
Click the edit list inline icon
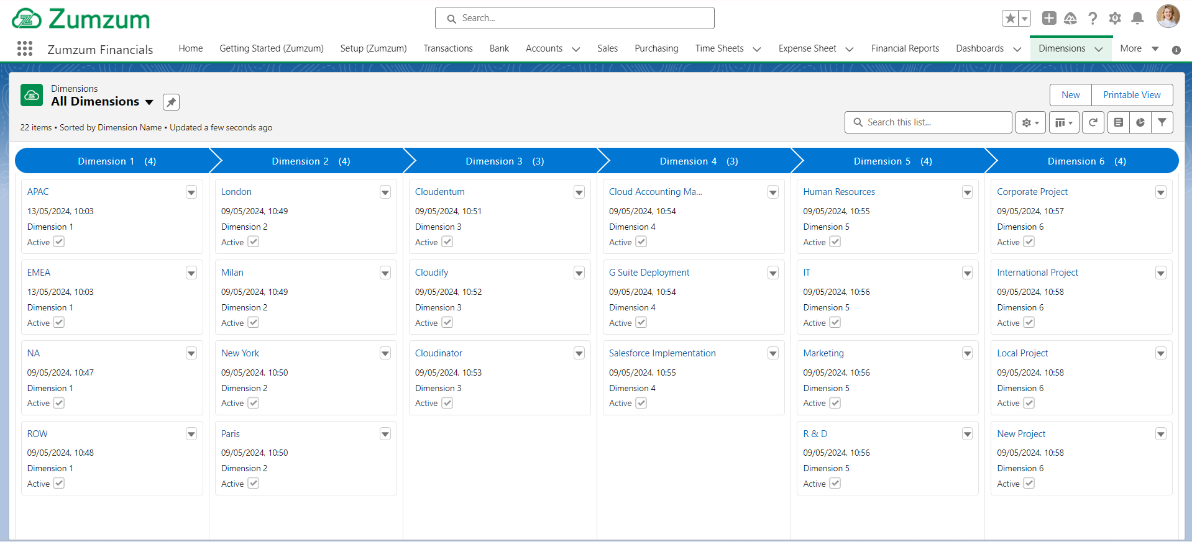coord(1118,122)
